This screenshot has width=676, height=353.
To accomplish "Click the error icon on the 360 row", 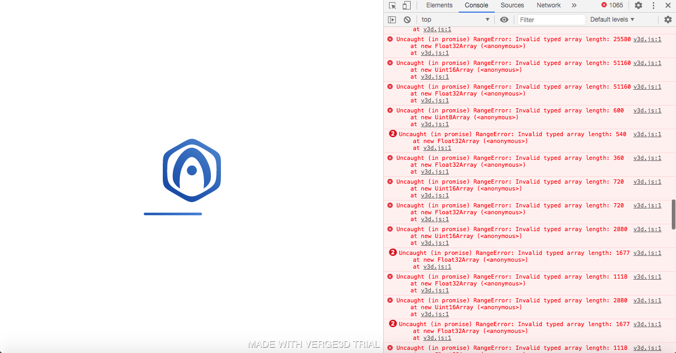I will 390,158.
